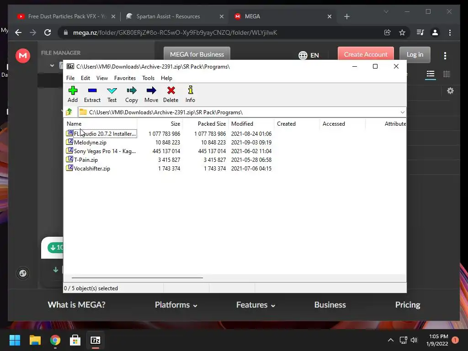468x351 pixels.
Task: Go back in the browser
Action: (x=18, y=32)
